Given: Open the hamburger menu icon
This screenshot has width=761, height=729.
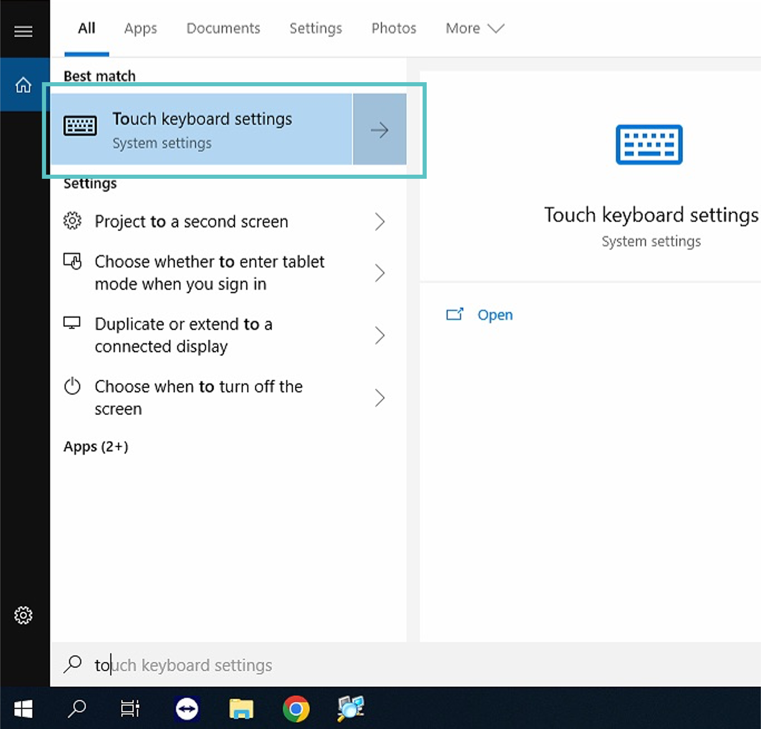Looking at the screenshot, I should click(x=23, y=31).
